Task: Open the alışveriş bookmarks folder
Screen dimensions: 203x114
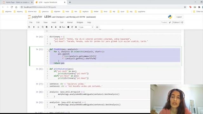Action: point(18,11)
